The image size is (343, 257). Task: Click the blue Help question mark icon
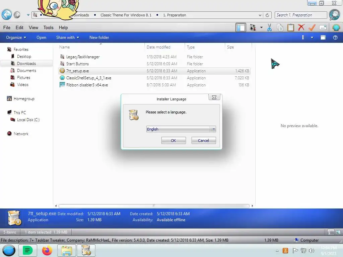(335, 37)
